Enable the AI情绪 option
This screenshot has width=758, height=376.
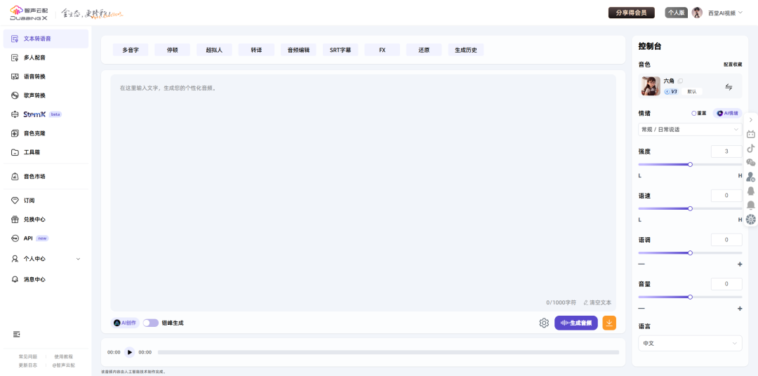pyautogui.click(x=727, y=113)
